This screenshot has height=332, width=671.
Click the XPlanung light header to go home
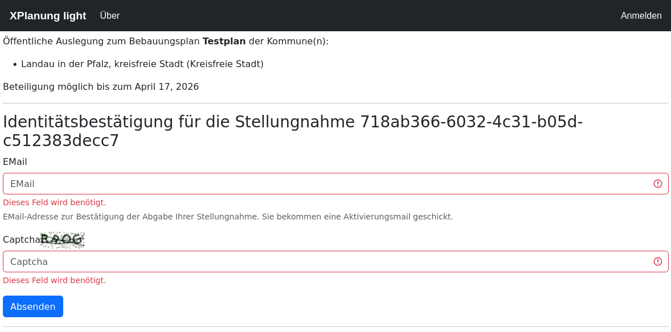(x=48, y=15)
